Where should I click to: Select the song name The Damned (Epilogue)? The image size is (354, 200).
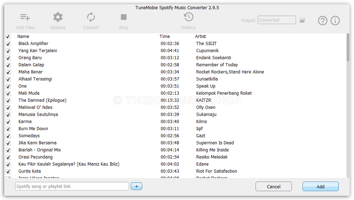pyautogui.click(x=42, y=100)
